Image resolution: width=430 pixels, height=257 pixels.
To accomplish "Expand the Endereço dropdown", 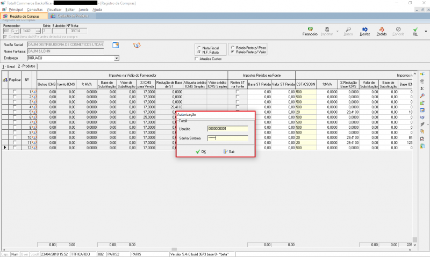I will [116, 57].
